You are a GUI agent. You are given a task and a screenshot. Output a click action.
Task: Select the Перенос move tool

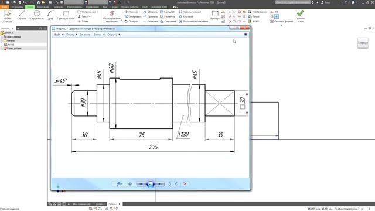[131, 12]
